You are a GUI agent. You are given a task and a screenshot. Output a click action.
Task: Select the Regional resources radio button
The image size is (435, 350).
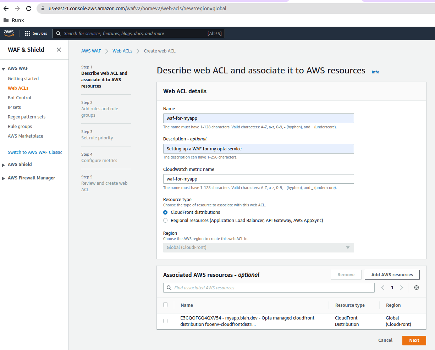pyautogui.click(x=165, y=220)
